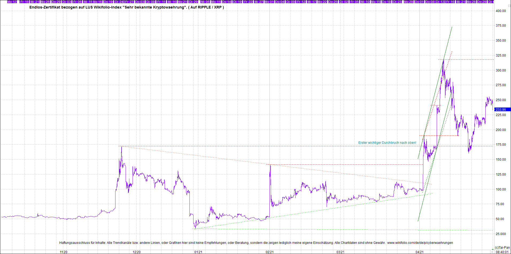Select the 'Di 24' date marker
Image resolution: width=511 pixels, height=254 pixels.
click(x=119, y=2)
